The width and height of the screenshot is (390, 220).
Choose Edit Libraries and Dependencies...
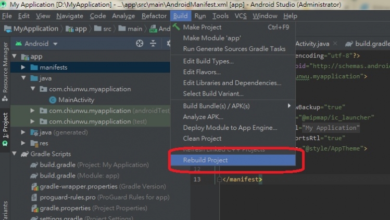233,83
